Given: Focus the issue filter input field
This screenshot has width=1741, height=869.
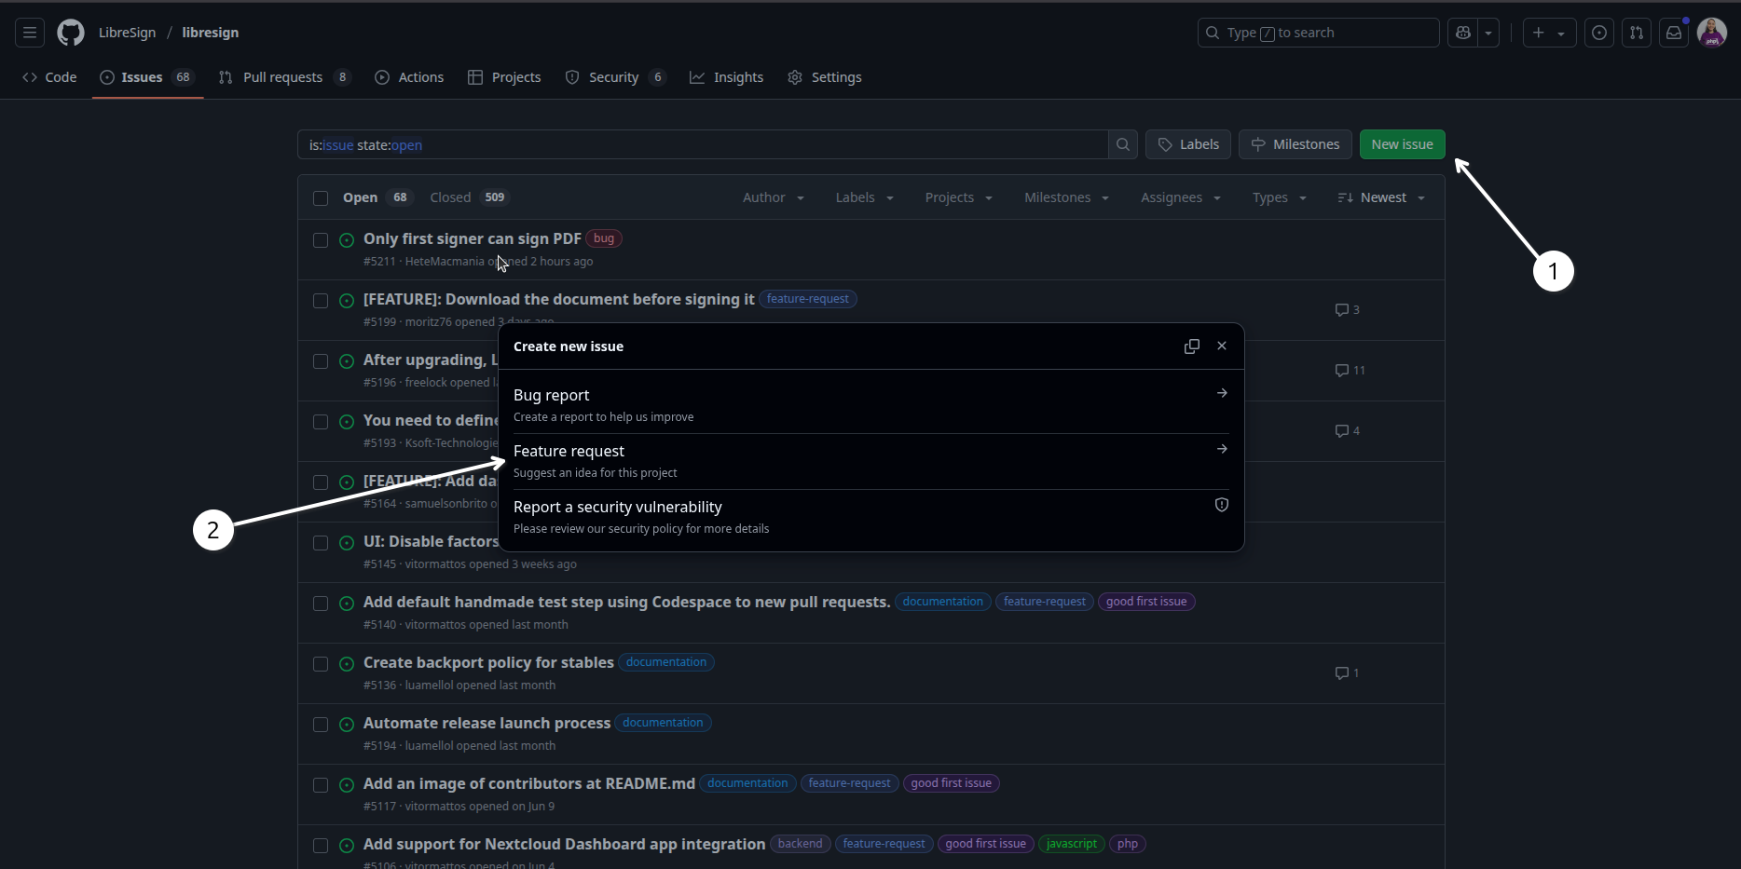Looking at the screenshot, I should tap(703, 144).
